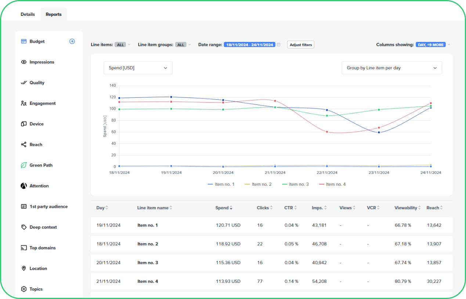Select the Reports tab
This screenshot has height=299, width=466.
(54, 14)
